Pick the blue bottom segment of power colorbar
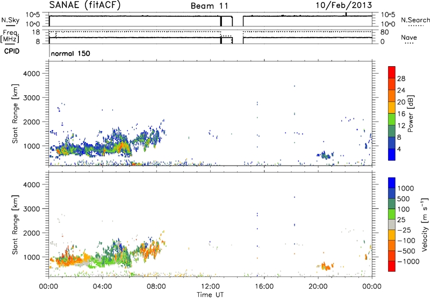The width and height of the screenshot is (430, 298). click(x=392, y=154)
